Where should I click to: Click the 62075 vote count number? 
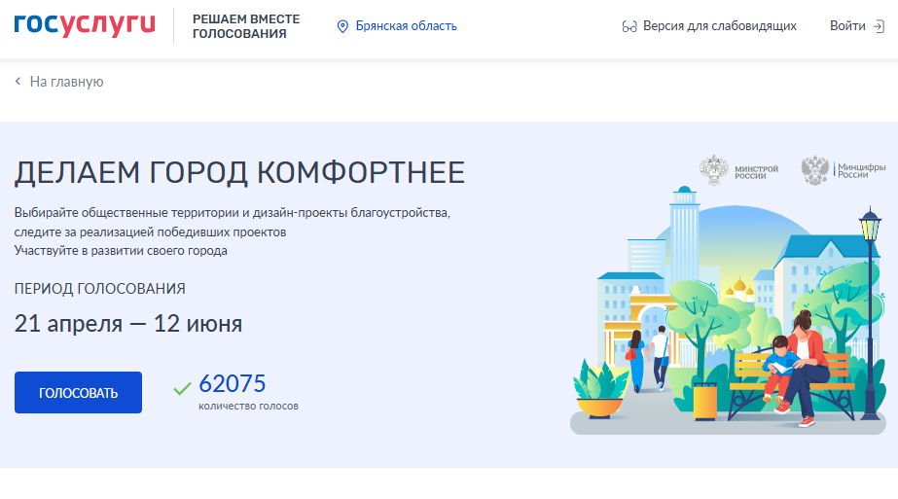coord(232,384)
